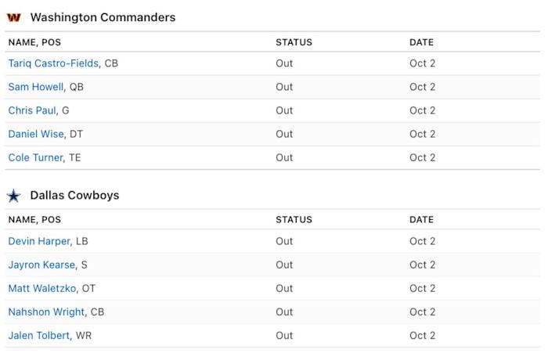The width and height of the screenshot is (548, 353).
Task: Go to Jayron Kearse profile
Action: pos(42,265)
